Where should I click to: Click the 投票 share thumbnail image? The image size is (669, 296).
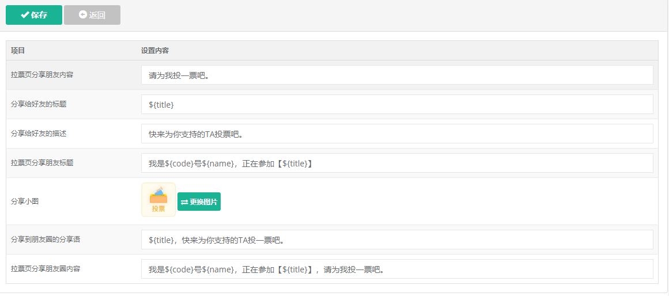(x=158, y=200)
